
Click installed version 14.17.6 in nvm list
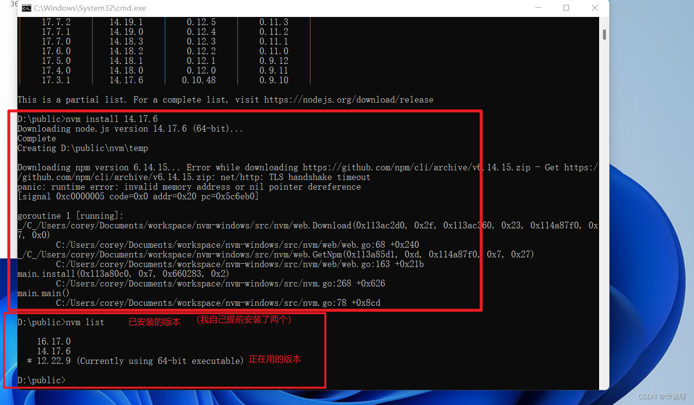(54, 351)
